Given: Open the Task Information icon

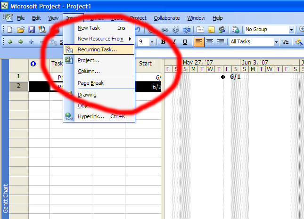Looking at the screenshot, I should (x=200, y=30).
